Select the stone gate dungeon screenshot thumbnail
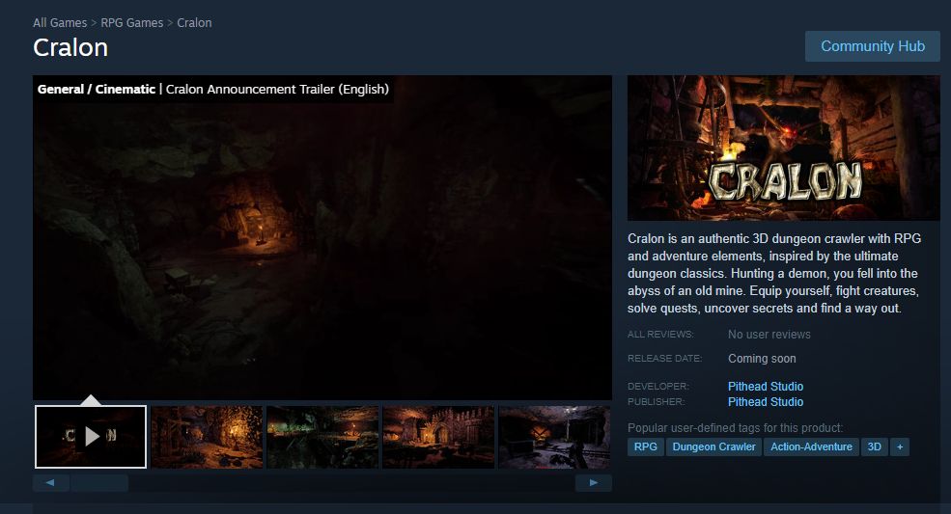Viewport: 951px width, 514px height. tap(438, 437)
